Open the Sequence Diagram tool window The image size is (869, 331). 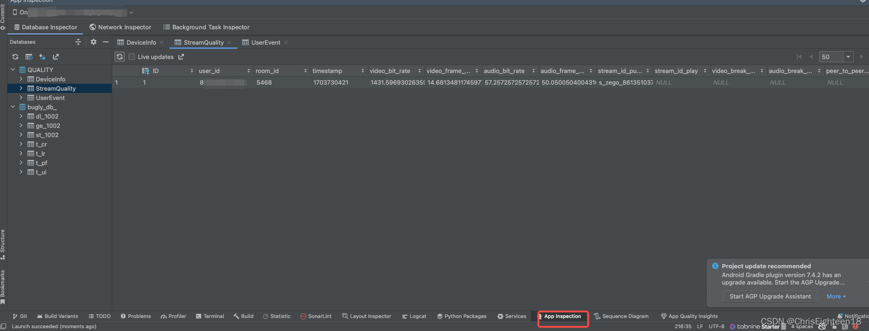(x=621, y=316)
